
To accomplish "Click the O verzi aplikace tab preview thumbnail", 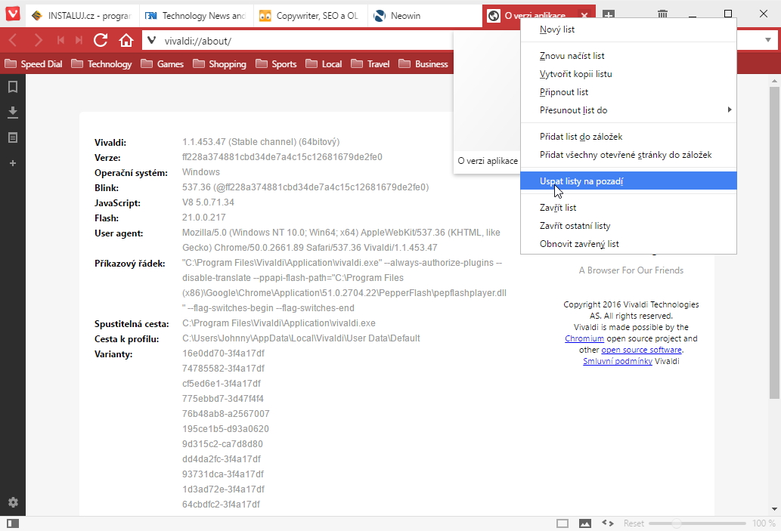I will click(x=487, y=103).
